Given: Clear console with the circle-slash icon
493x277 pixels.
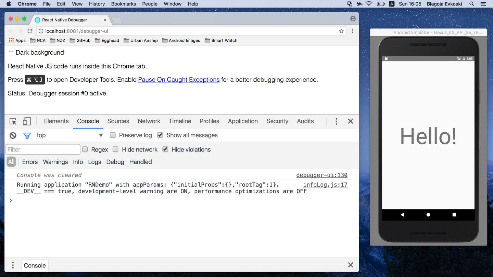Looking at the screenshot, I should point(13,135).
